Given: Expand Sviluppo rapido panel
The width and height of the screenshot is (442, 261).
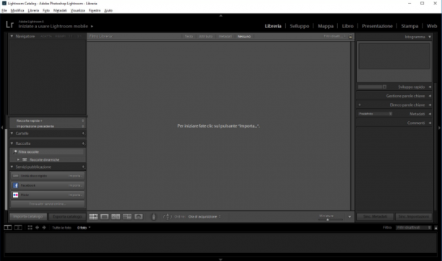Looking at the screenshot, I should point(430,87).
